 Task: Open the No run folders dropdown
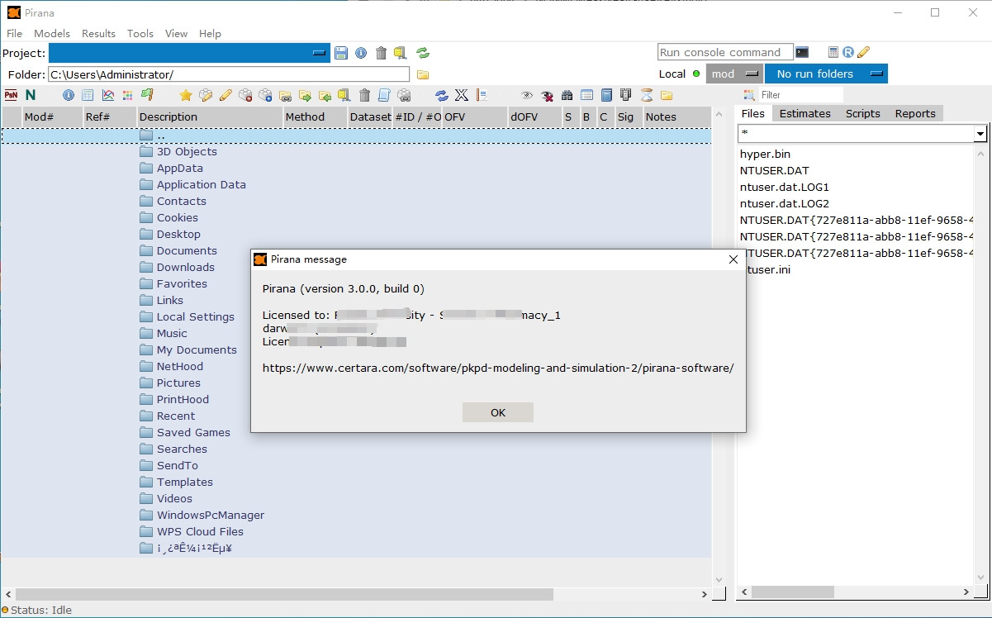tap(826, 74)
